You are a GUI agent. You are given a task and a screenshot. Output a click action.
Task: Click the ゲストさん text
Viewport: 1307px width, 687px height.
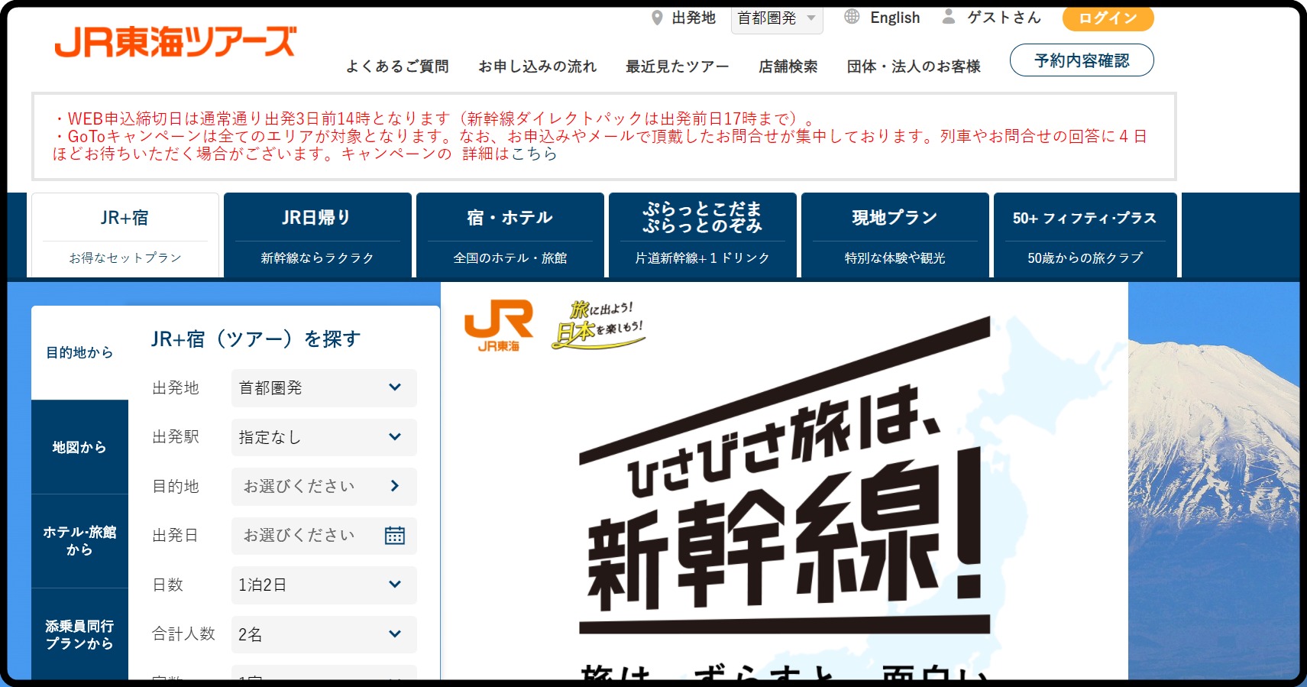tap(1004, 18)
